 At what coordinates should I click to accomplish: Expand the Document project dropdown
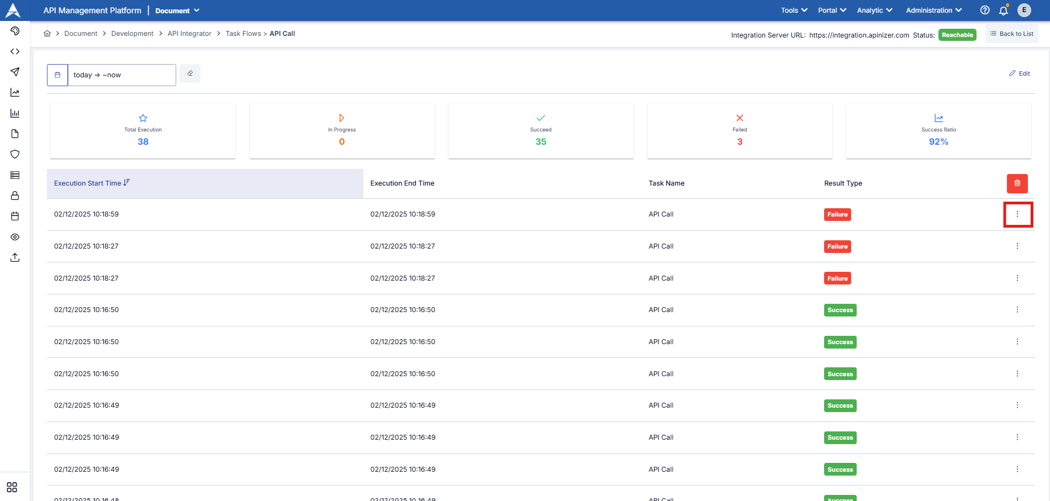point(177,10)
